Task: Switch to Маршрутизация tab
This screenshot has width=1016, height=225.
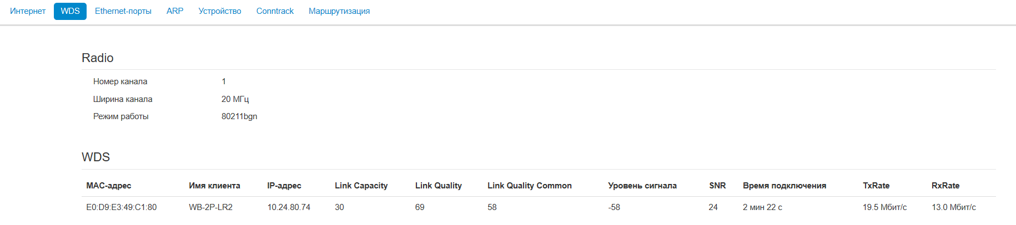Action: point(339,11)
